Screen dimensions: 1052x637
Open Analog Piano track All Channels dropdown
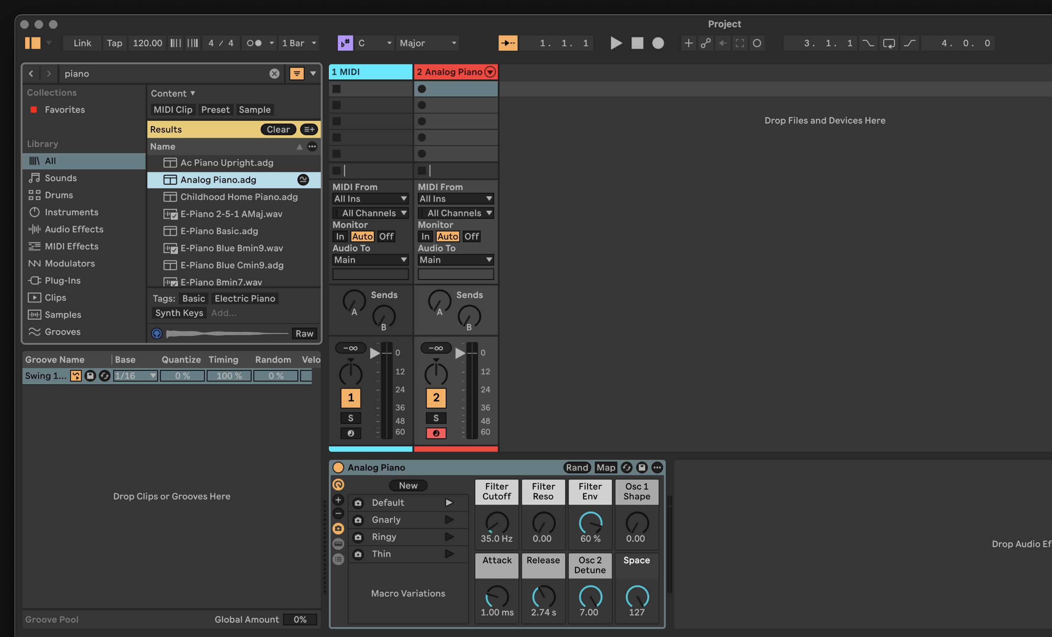[455, 213]
